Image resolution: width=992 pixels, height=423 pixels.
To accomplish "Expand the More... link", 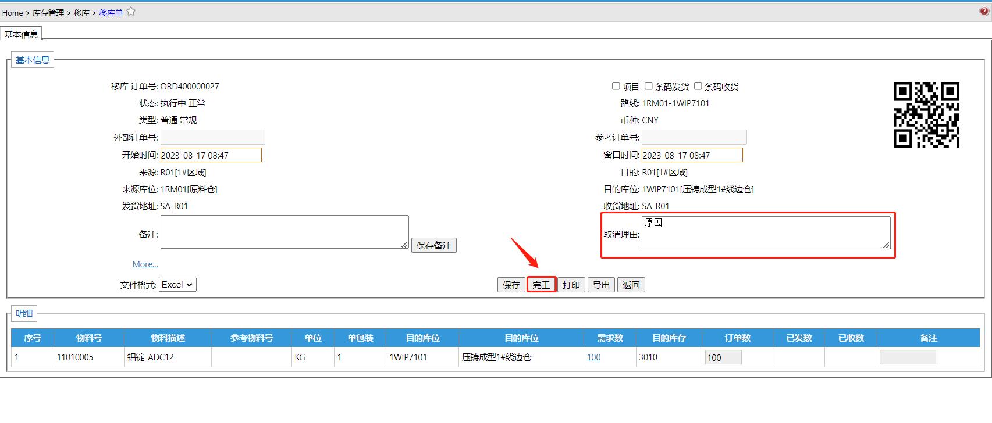I will (145, 264).
